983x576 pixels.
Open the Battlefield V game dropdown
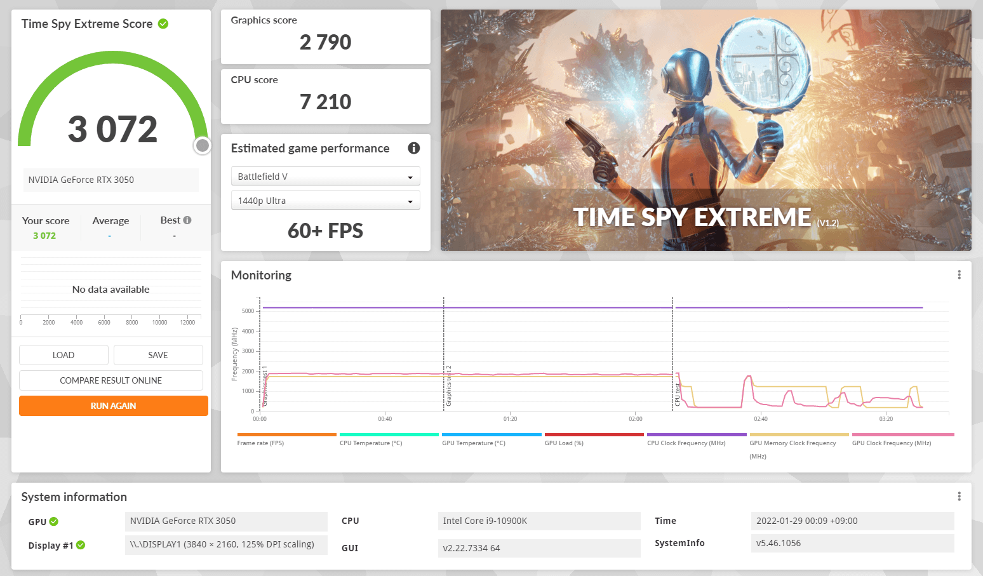pyautogui.click(x=326, y=177)
